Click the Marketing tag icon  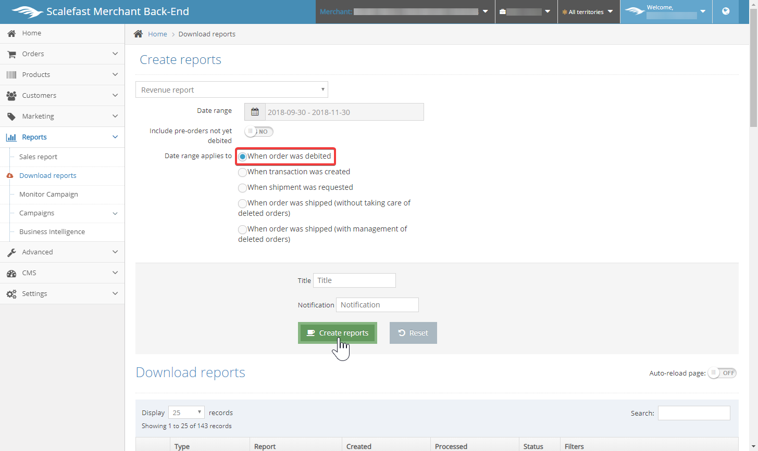coord(11,117)
